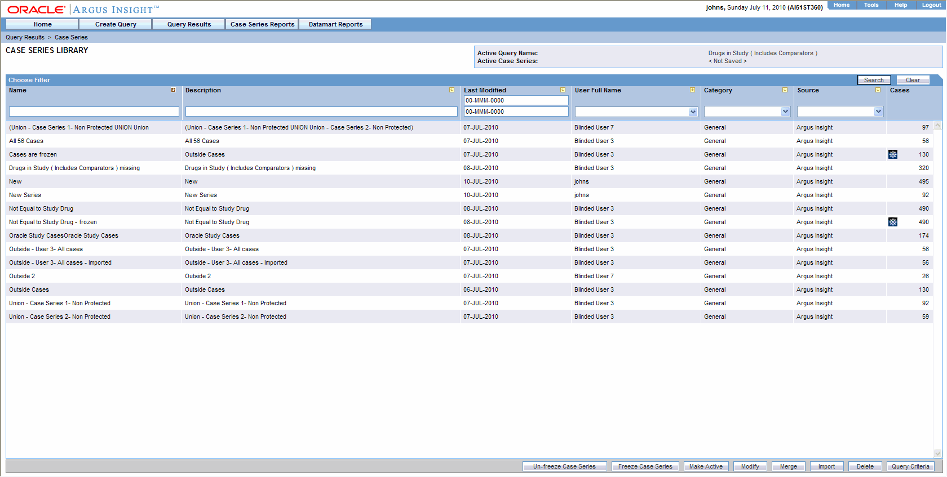The image size is (947, 477).
Task: Select 'Union - Case Series 1- Non Protected' name
Action: click(60, 303)
